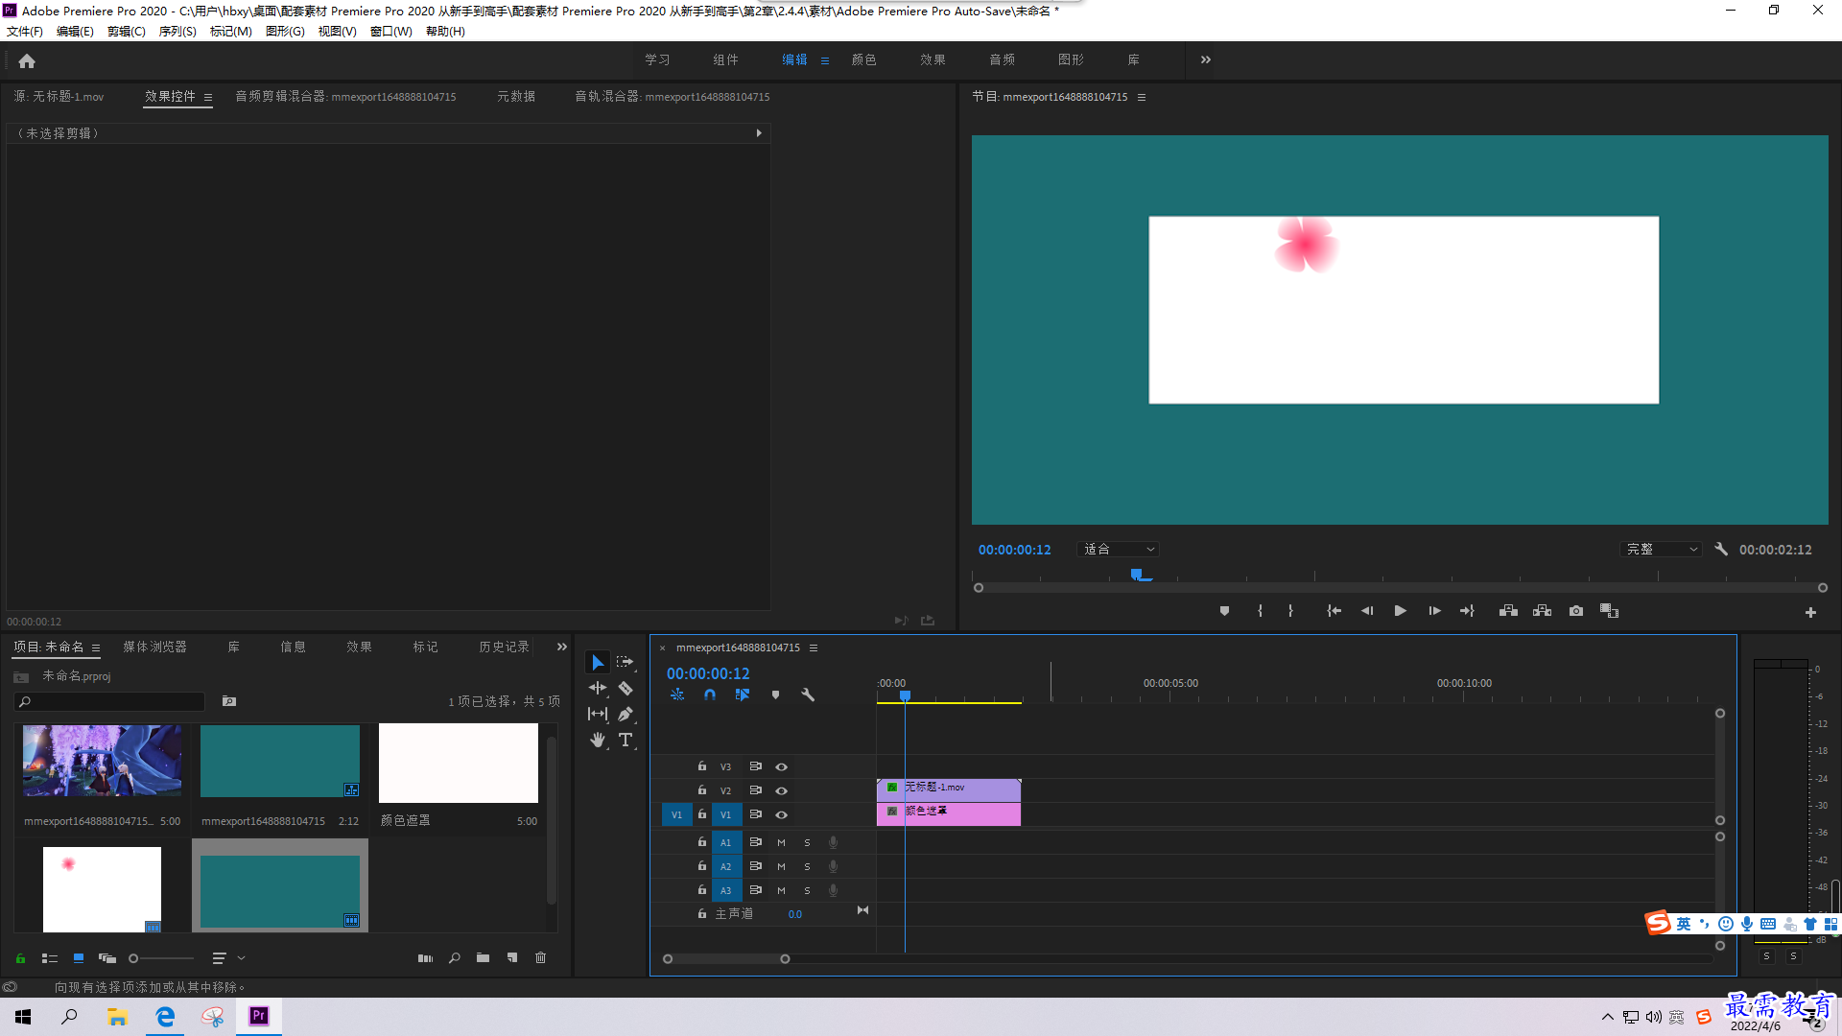Screen dimensions: 1842x1036
Task: Expand more workspaces chevron
Action: pos(1206,59)
